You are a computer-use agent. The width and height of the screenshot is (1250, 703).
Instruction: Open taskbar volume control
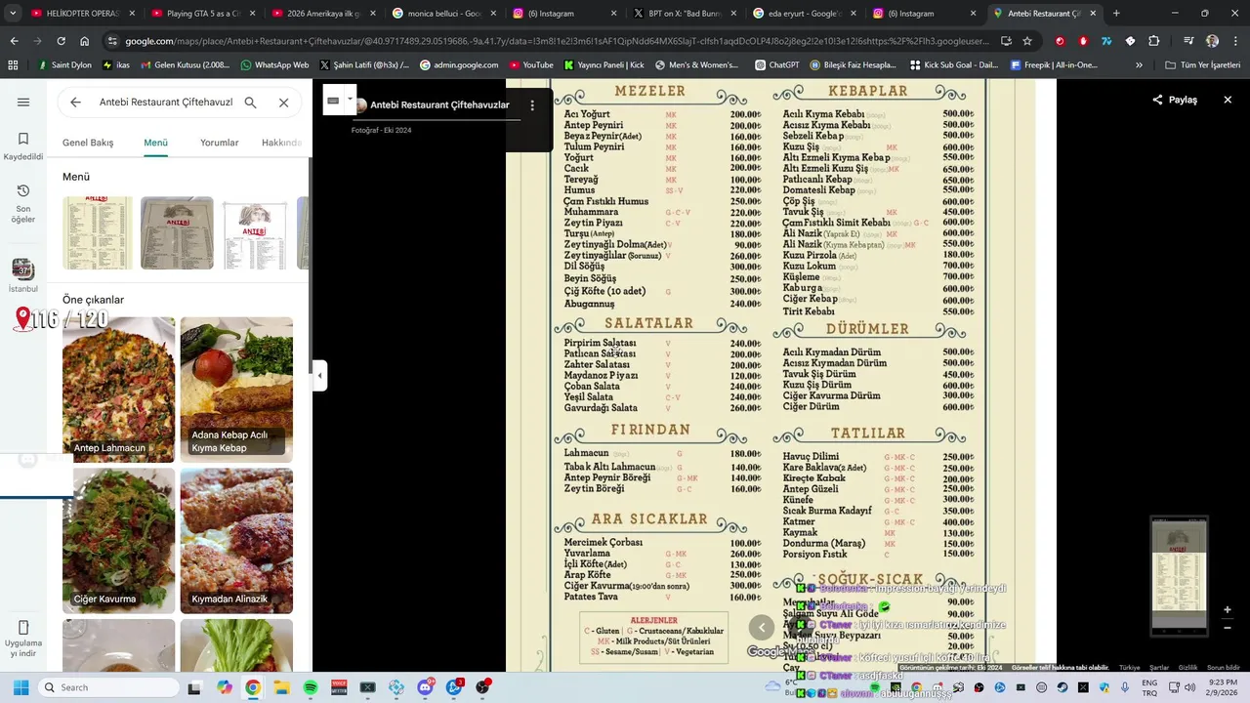[1188, 687]
